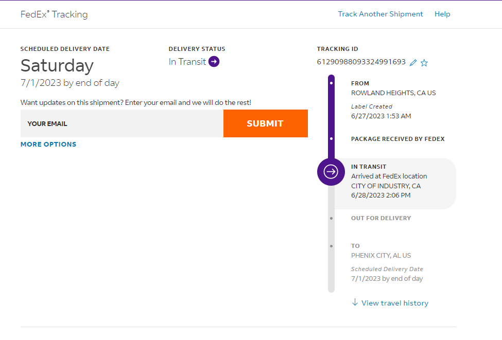
Task: Click the tracking ID number 61290988093324991693
Action: click(x=361, y=62)
